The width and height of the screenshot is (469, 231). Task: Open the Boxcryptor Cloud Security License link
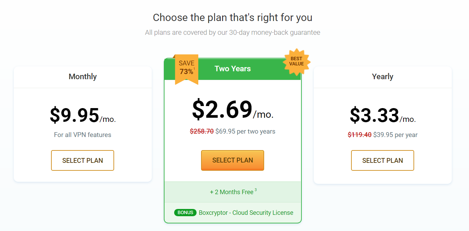tap(246, 212)
